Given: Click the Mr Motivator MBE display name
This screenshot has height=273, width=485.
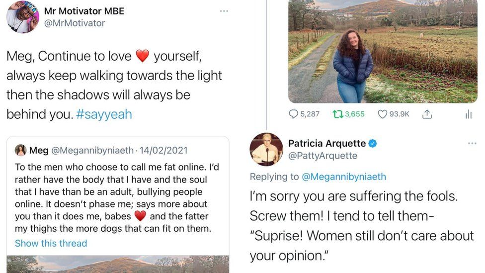Looking at the screenshot, I should coord(83,10).
